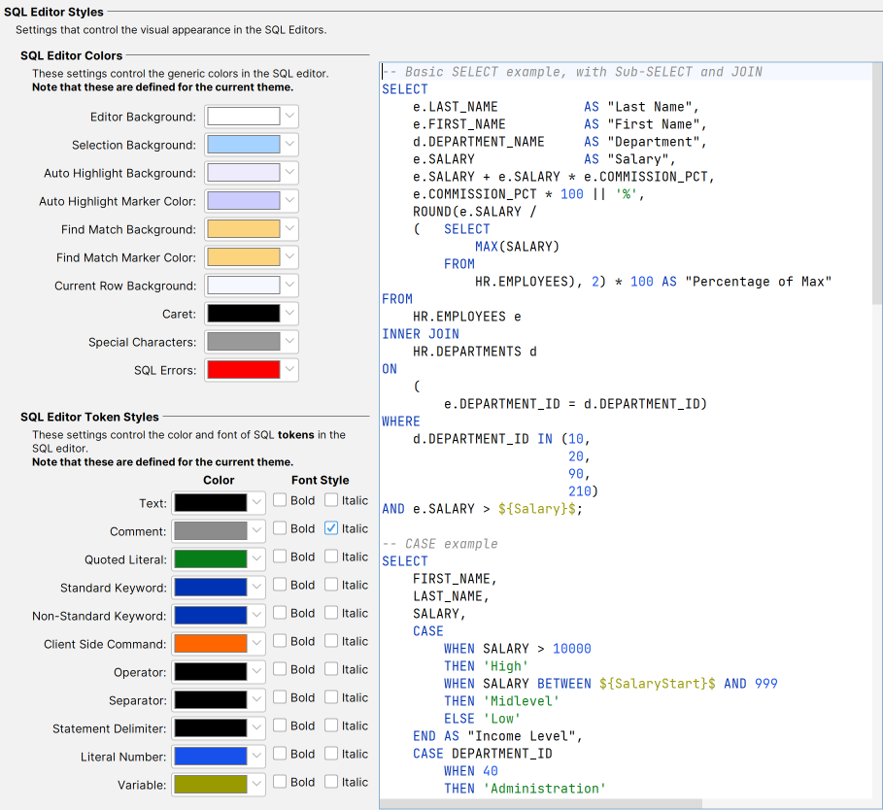Expand the SQL Errors color dropdown

click(x=290, y=370)
